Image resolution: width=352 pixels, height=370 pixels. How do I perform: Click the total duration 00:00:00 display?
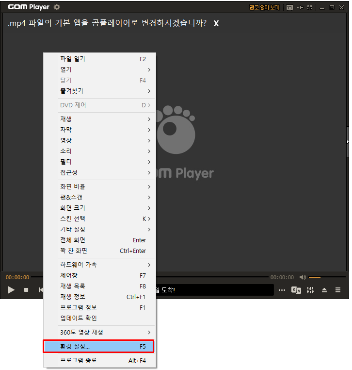tap(282, 278)
